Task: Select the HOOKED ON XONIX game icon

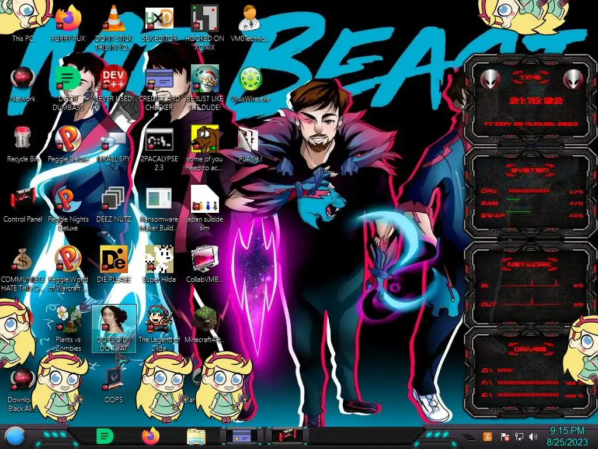Action: (x=204, y=27)
